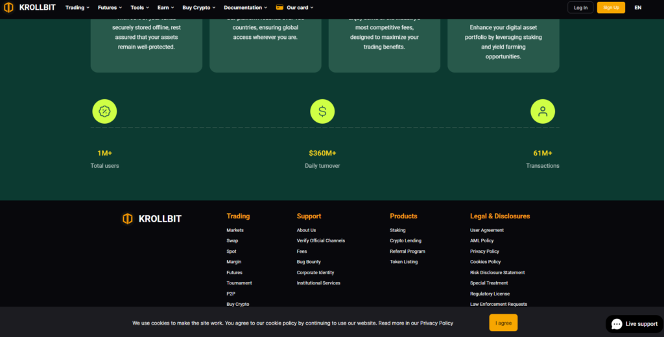Viewport: 664px width, 337px height.
Task: Click the Krollbit logo in the header
Action: (x=29, y=7)
